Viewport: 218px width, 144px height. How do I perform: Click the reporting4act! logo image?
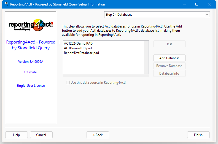pos(31,25)
